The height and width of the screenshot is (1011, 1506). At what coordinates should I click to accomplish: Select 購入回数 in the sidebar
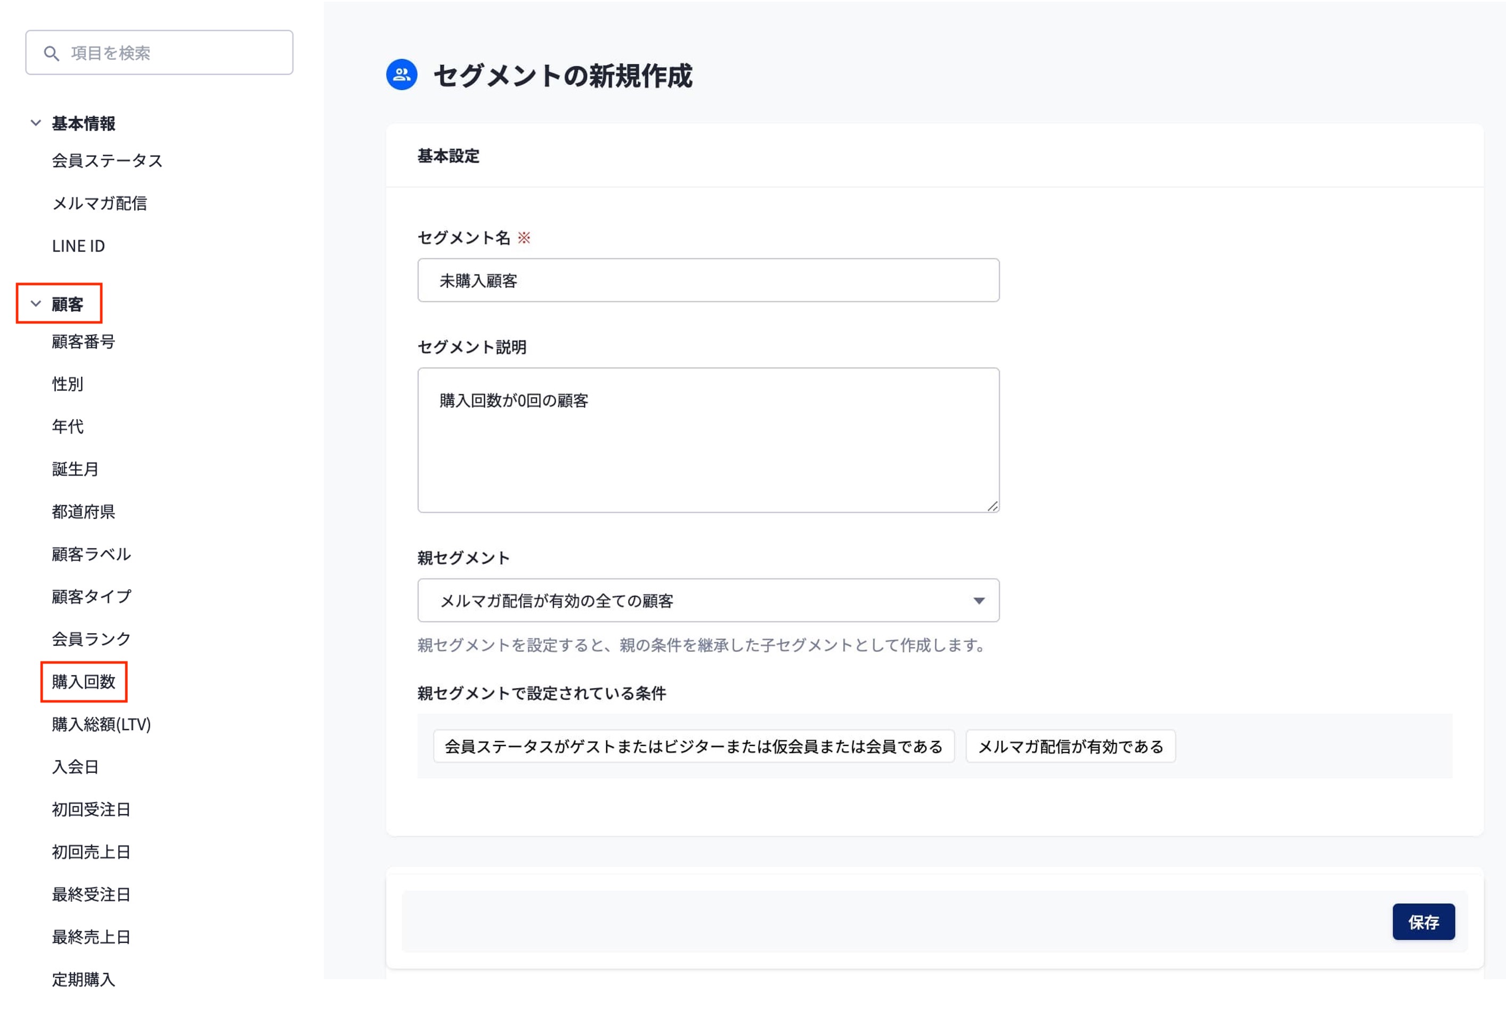84,681
